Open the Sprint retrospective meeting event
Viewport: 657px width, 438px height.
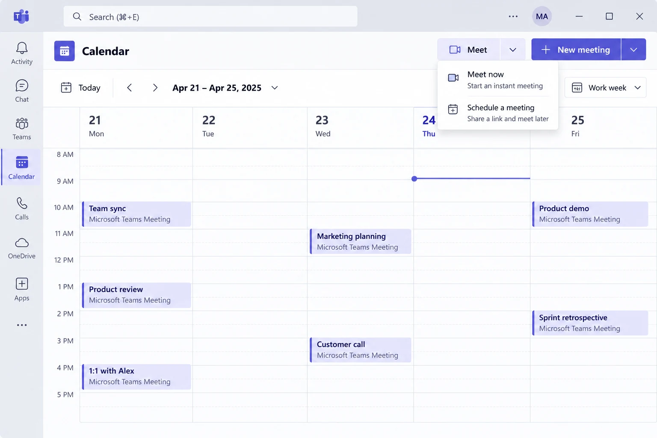pos(590,323)
